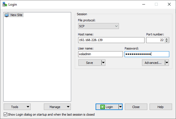Screen dimensions: 176x119
Task: Minimize the Login window
Action: (x=144, y=5)
